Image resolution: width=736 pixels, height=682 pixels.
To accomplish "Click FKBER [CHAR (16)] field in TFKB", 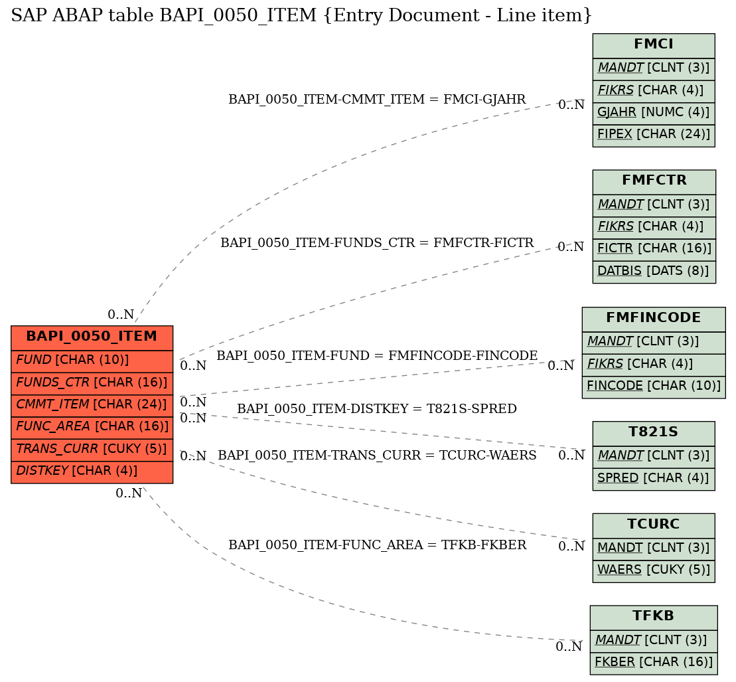I will [654, 663].
